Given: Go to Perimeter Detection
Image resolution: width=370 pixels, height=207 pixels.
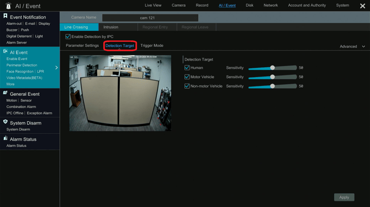Looking at the screenshot, I should pos(22,65).
